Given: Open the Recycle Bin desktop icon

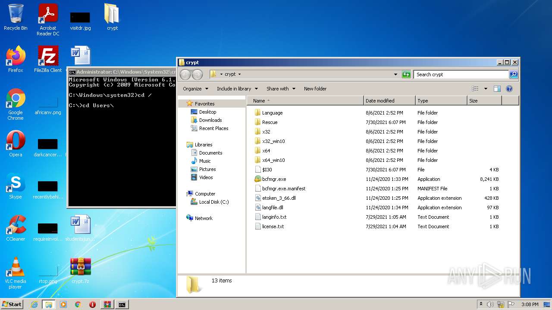Looking at the screenshot, I should click(16, 17).
